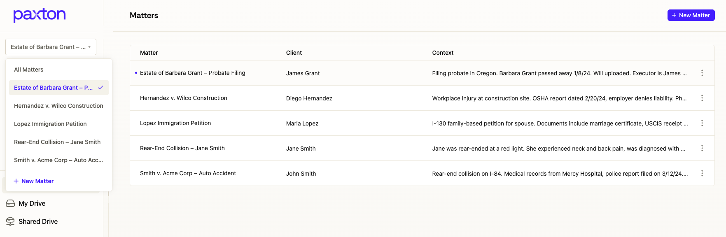
Task: Select Rear-End Collision – Jane Smith in dropdown
Action: (x=57, y=142)
